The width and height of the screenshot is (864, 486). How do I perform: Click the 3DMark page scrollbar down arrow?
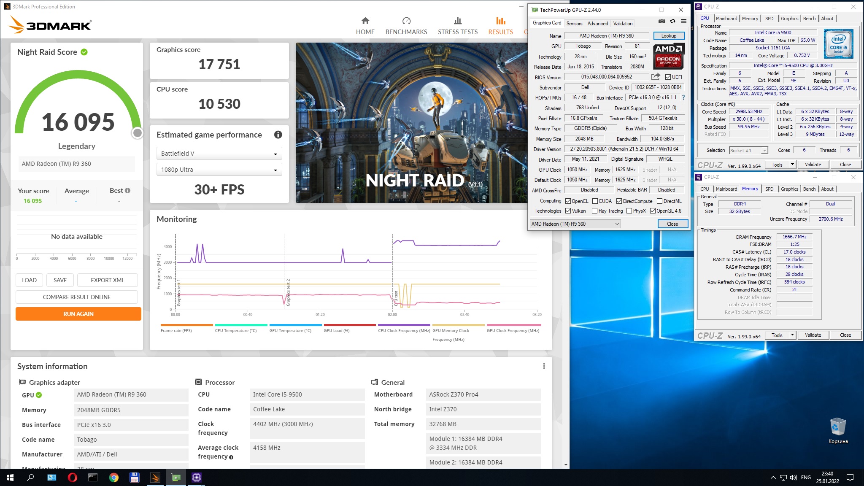566,465
